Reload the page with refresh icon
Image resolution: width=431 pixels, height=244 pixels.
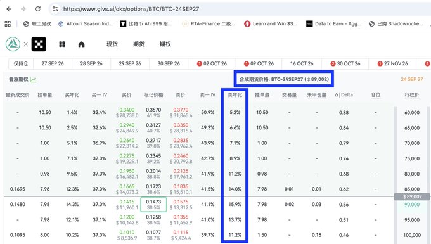coord(38,9)
